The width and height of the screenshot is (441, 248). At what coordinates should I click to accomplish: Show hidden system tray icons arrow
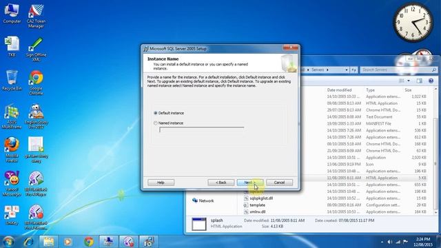pyautogui.click(x=382, y=242)
